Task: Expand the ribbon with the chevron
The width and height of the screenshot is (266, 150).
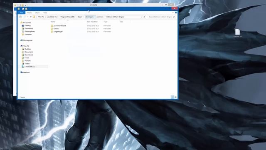Action: coord(173,12)
